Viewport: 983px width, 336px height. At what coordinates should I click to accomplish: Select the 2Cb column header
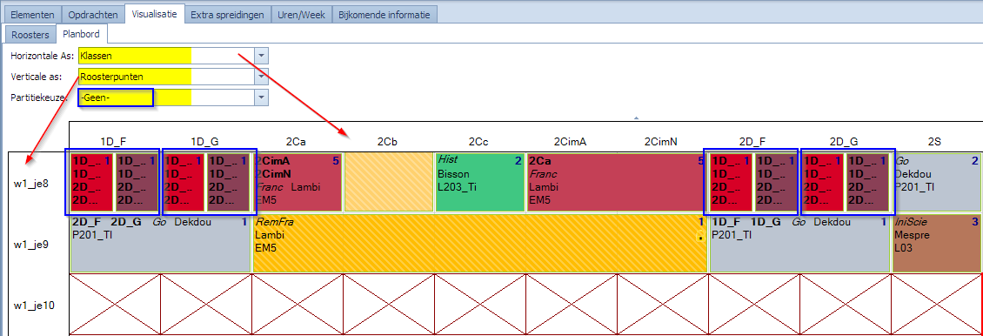tap(388, 142)
